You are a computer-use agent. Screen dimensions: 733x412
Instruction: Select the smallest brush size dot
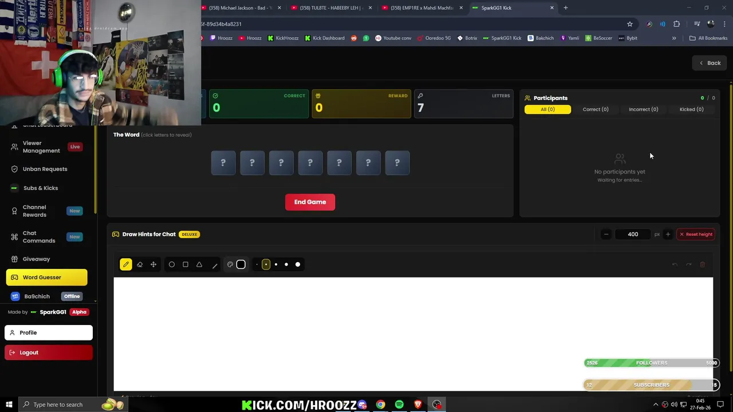(257, 264)
